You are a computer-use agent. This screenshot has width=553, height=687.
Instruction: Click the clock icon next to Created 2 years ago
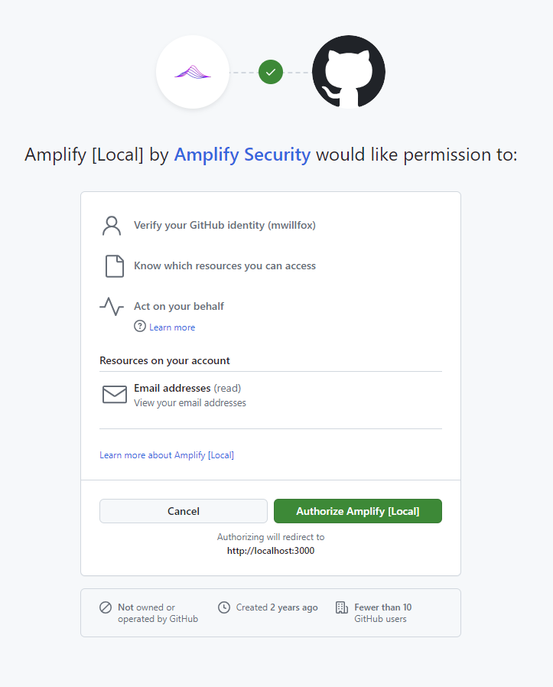pos(223,607)
